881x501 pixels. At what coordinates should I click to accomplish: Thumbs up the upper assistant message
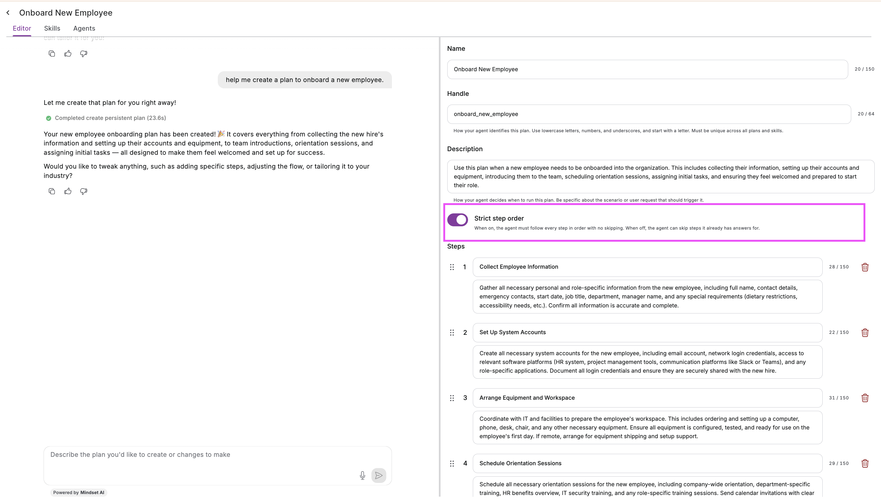tap(68, 54)
